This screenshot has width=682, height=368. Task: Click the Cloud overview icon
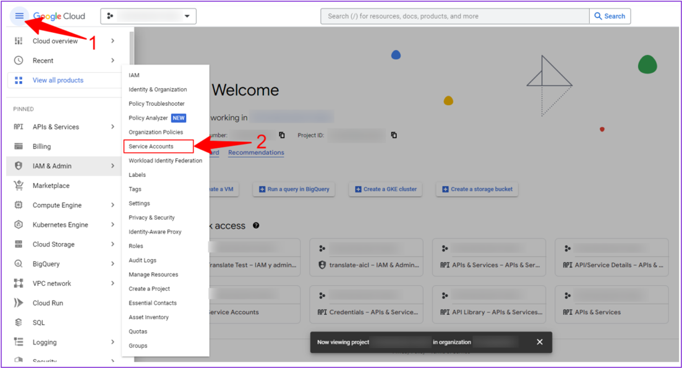(19, 41)
